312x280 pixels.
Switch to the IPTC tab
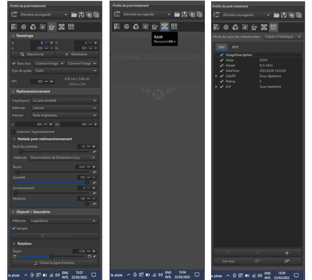click(x=235, y=47)
